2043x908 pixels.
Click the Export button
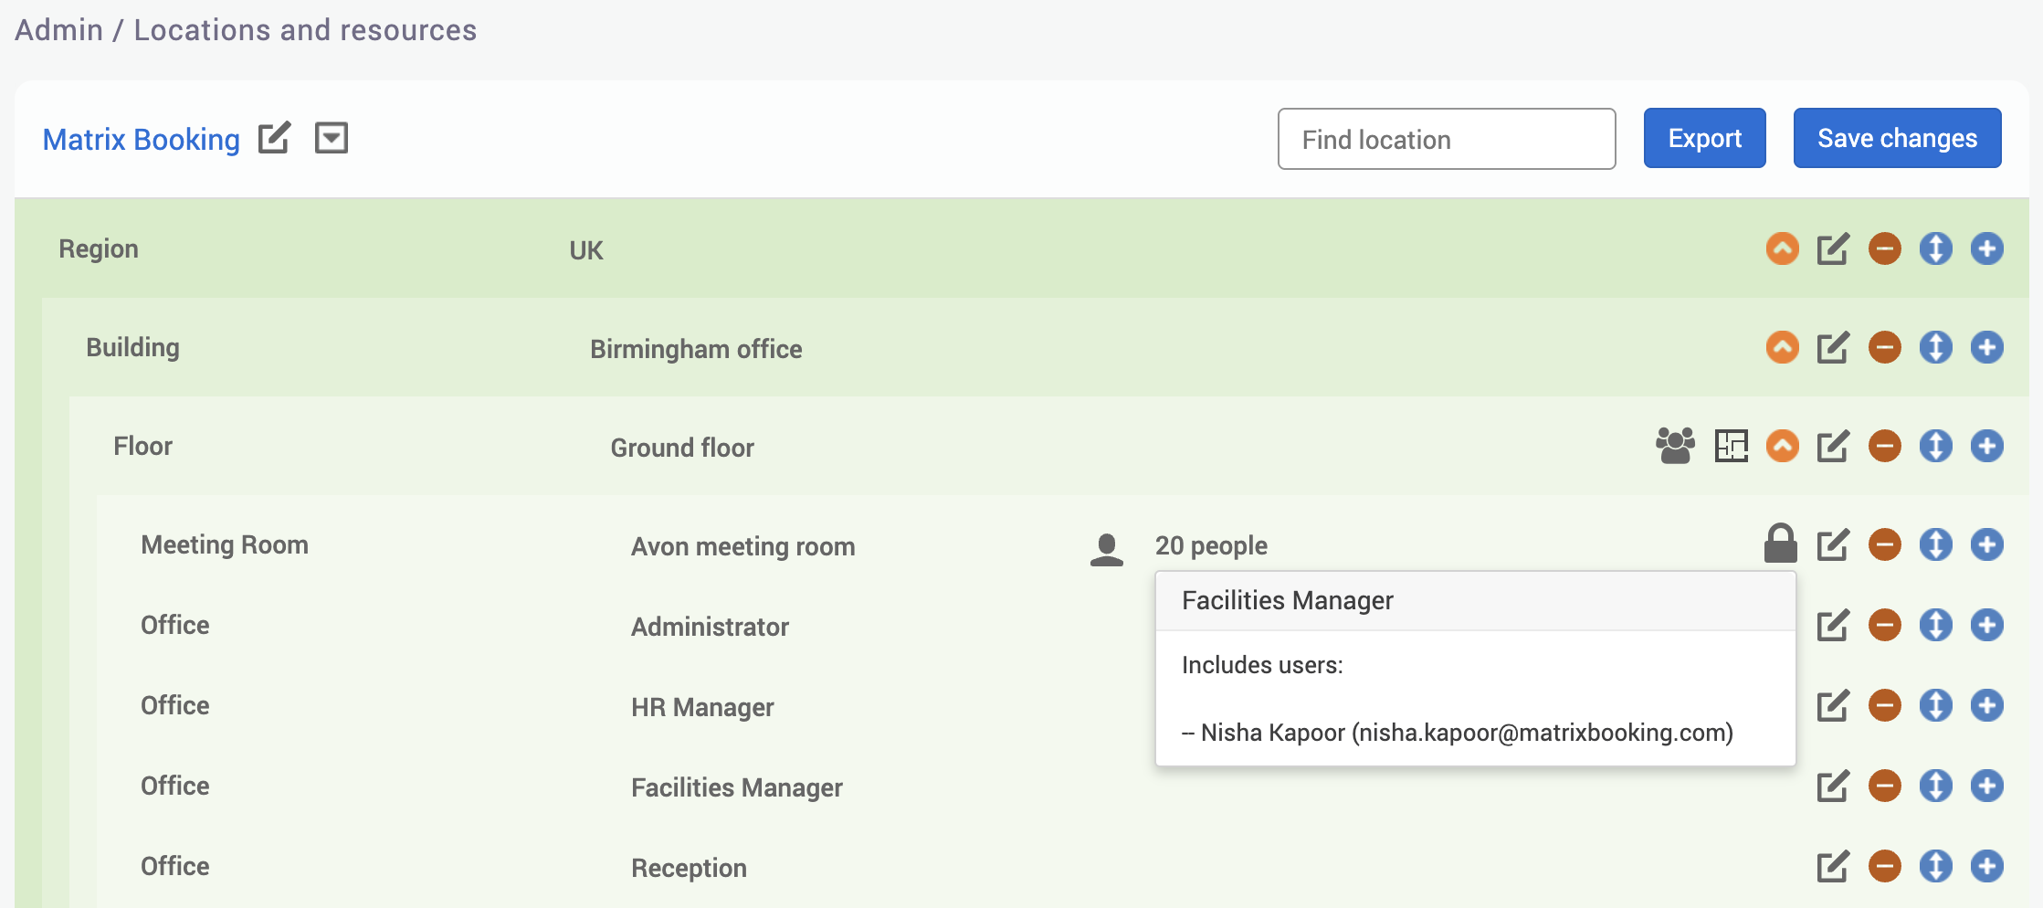1704,138
